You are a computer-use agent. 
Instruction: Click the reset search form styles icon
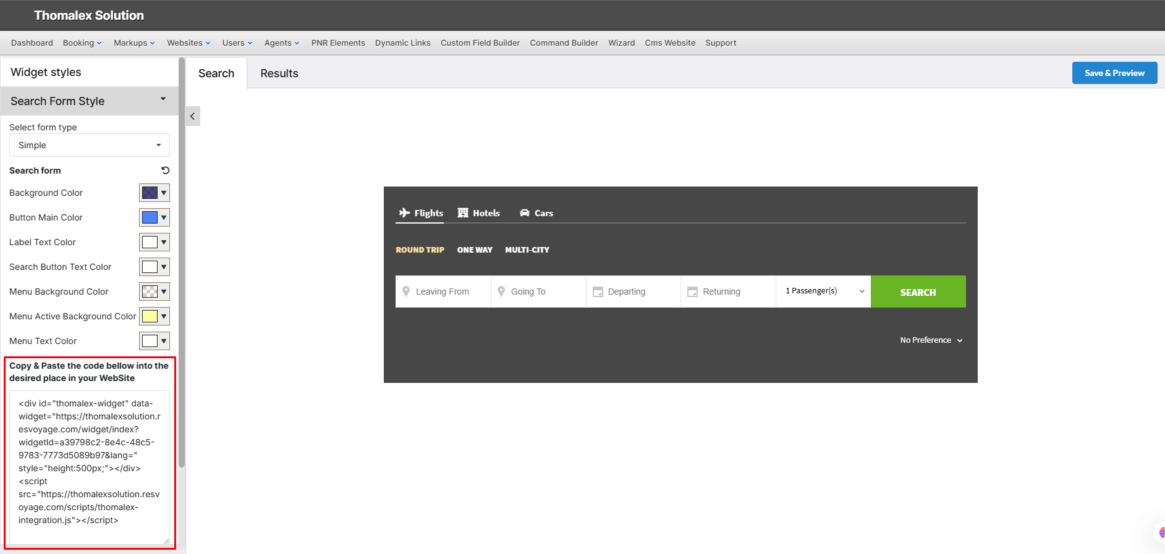click(165, 170)
